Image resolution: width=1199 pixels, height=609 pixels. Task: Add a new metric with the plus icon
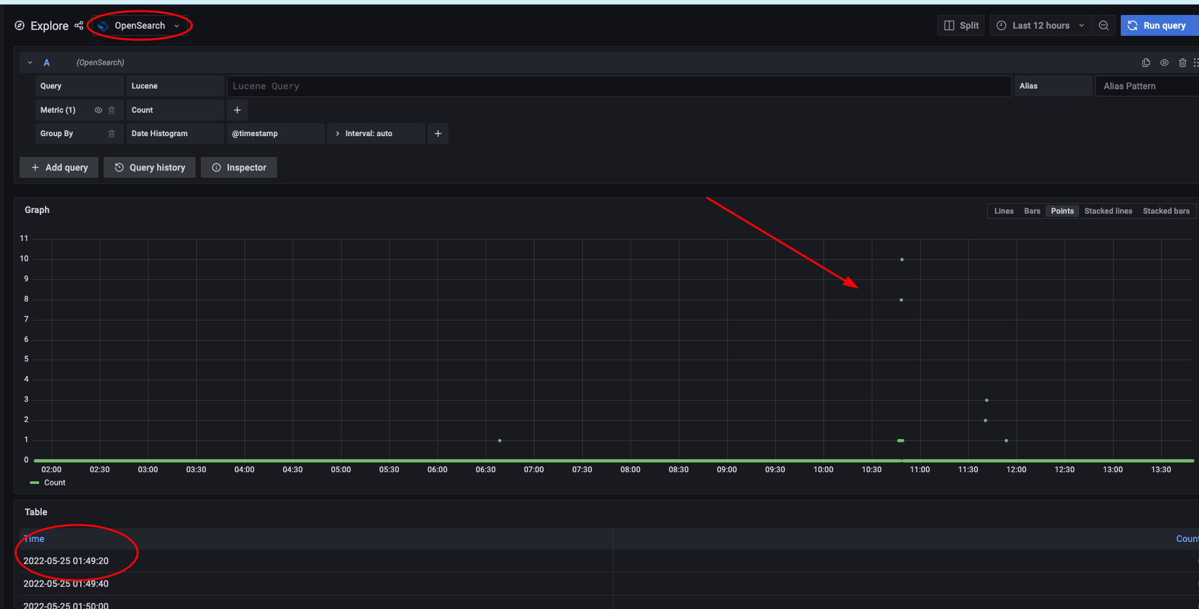point(237,109)
